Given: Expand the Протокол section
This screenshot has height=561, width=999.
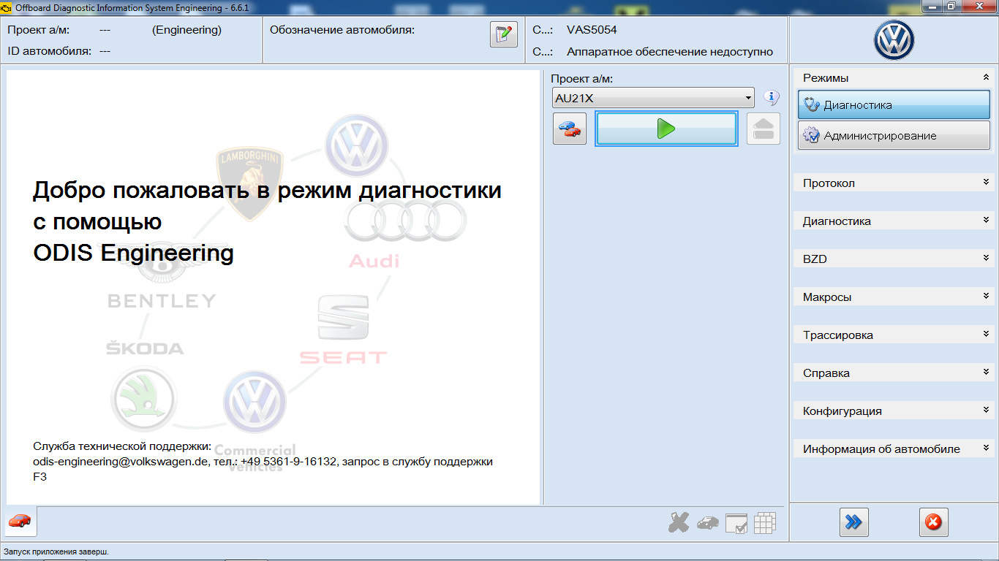Looking at the screenshot, I should click(x=986, y=183).
